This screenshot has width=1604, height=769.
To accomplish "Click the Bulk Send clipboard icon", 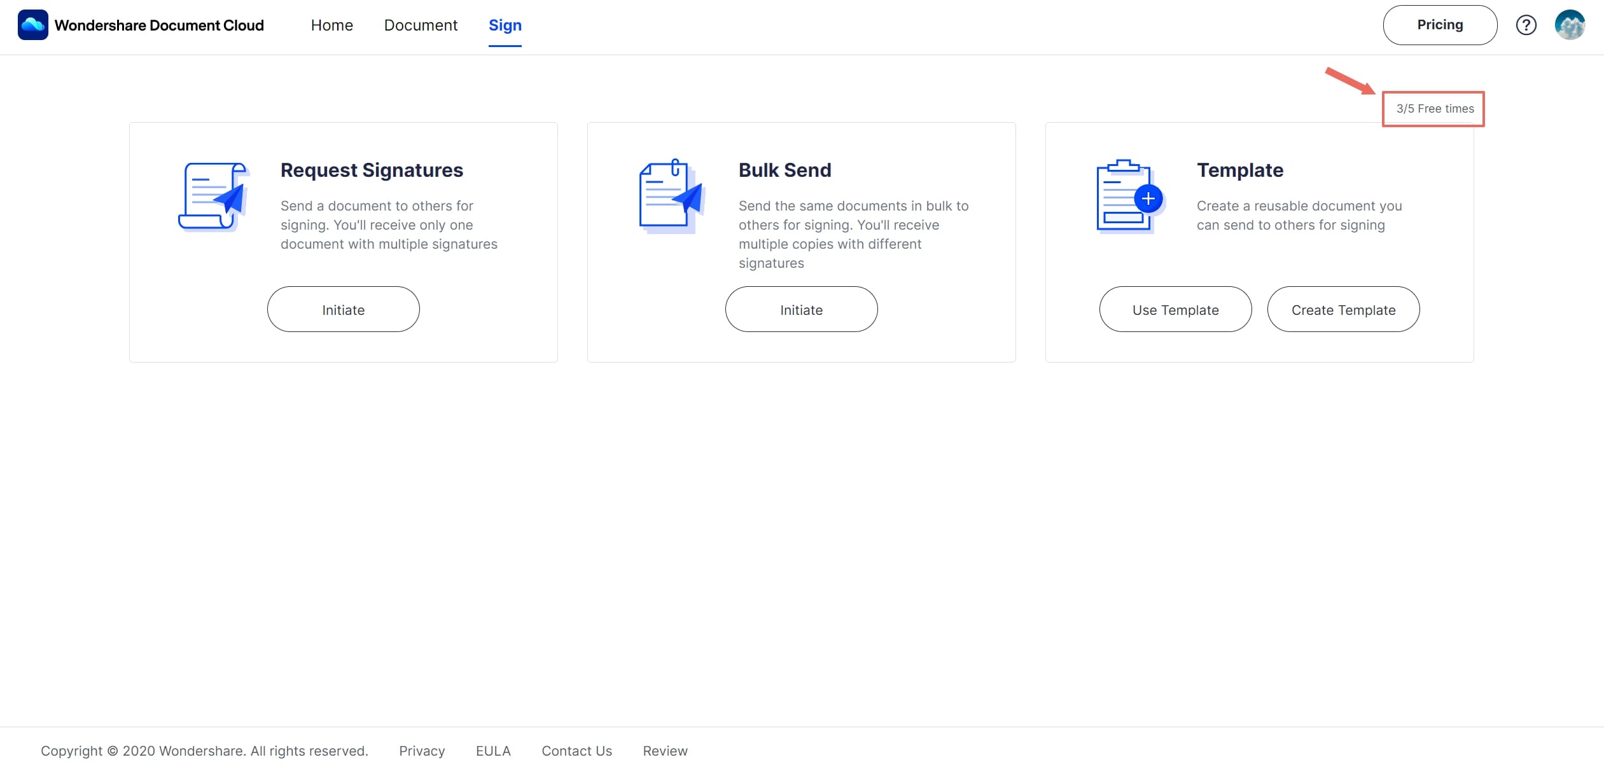I will pos(671,197).
